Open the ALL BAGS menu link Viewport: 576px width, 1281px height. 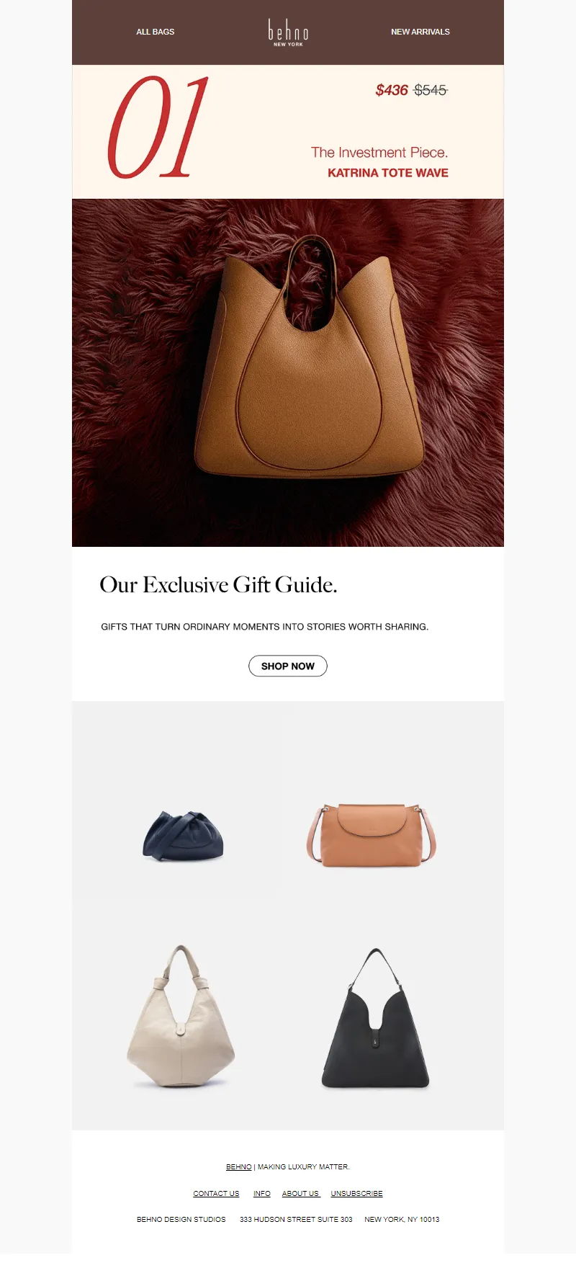pos(156,32)
